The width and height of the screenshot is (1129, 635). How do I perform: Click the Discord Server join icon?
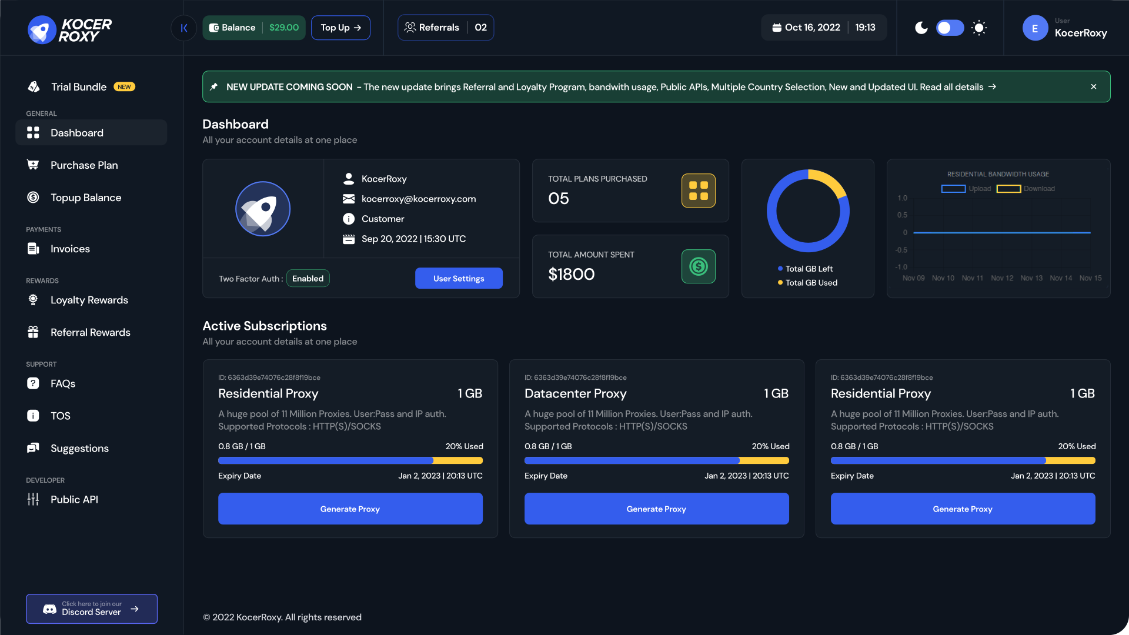click(x=50, y=609)
